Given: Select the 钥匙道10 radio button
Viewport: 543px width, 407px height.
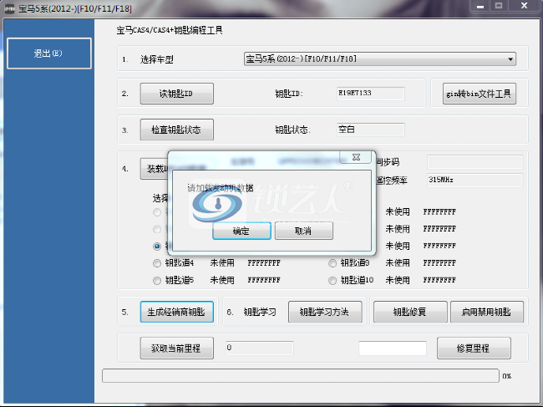Looking at the screenshot, I should [x=332, y=280].
